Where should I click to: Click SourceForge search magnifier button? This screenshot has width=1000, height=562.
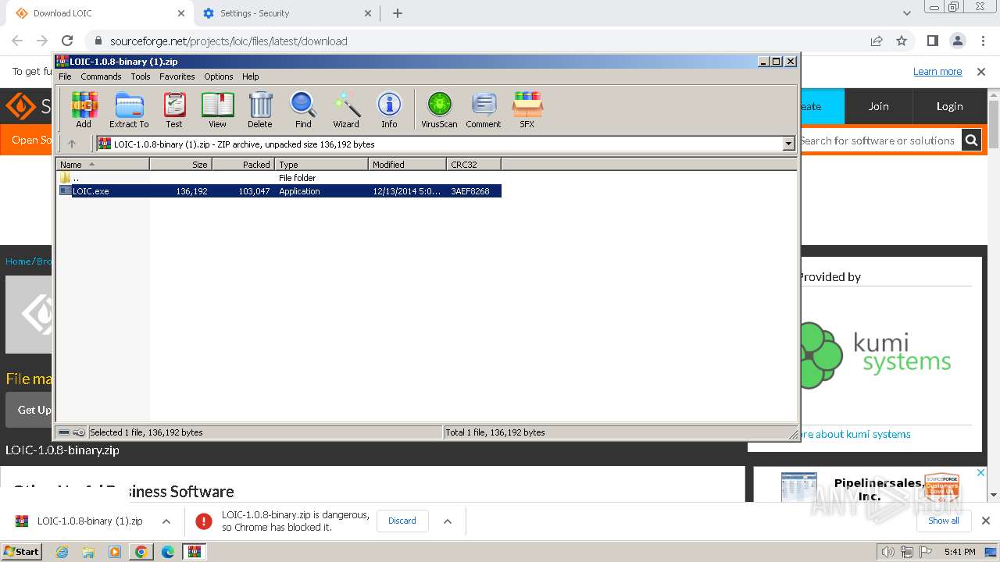click(971, 140)
